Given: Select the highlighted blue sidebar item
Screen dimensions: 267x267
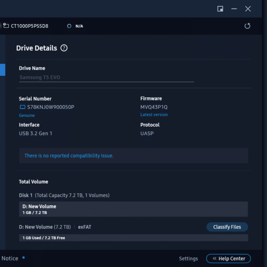Looking at the screenshot, I should coord(3,70).
